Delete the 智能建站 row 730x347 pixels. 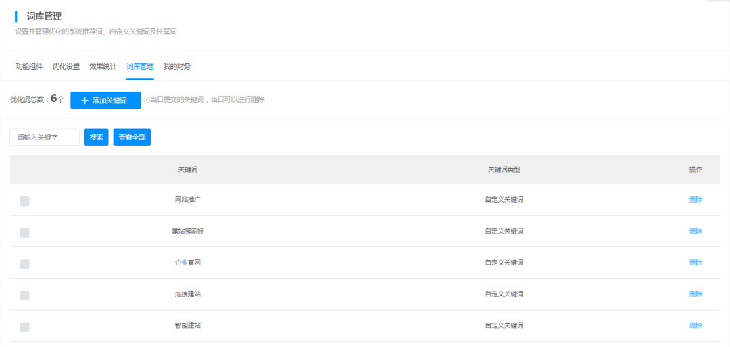coord(696,325)
